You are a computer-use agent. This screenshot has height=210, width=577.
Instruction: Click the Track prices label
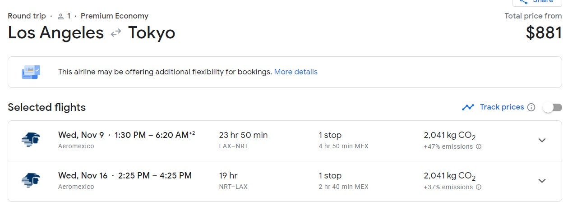click(x=502, y=107)
